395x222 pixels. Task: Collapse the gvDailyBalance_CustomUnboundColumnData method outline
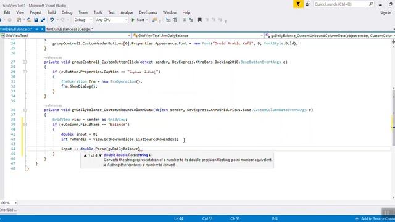point(25,110)
